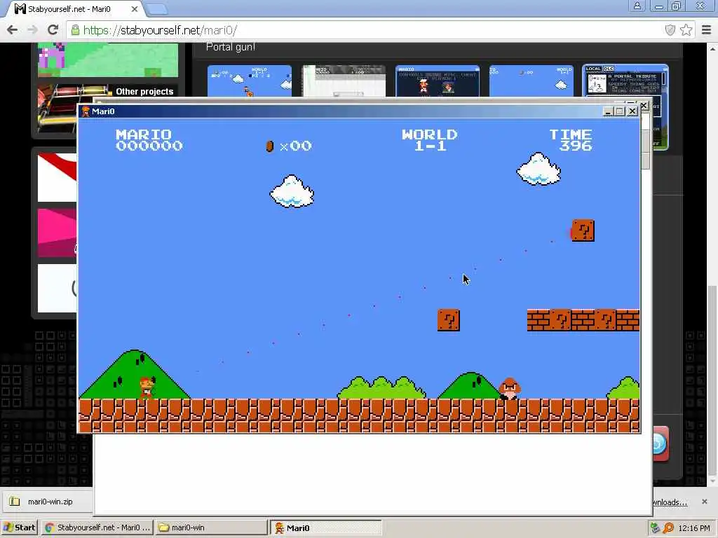Click the Mari0 window title icon

86,111
